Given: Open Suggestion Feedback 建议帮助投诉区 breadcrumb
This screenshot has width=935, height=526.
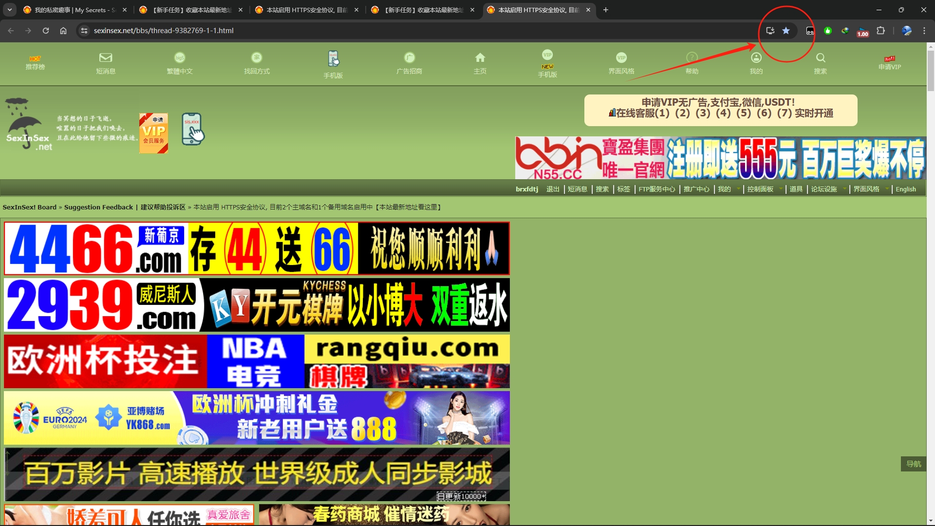Looking at the screenshot, I should (125, 207).
